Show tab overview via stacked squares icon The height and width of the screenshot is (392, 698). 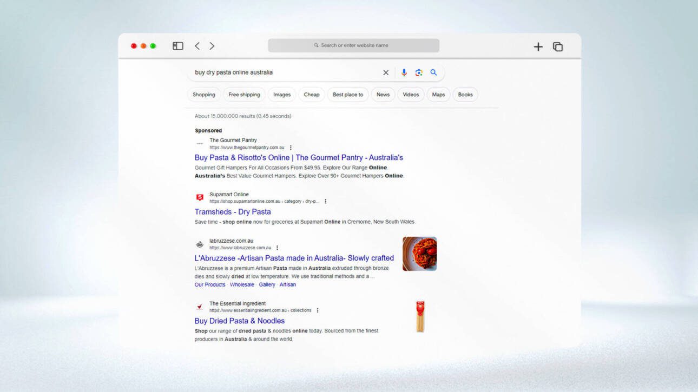[x=557, y=47]
